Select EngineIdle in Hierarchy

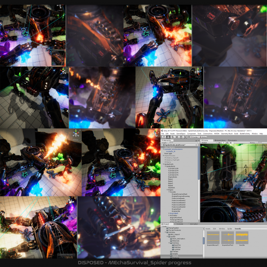pyautogui.click(x=176, y=211)
